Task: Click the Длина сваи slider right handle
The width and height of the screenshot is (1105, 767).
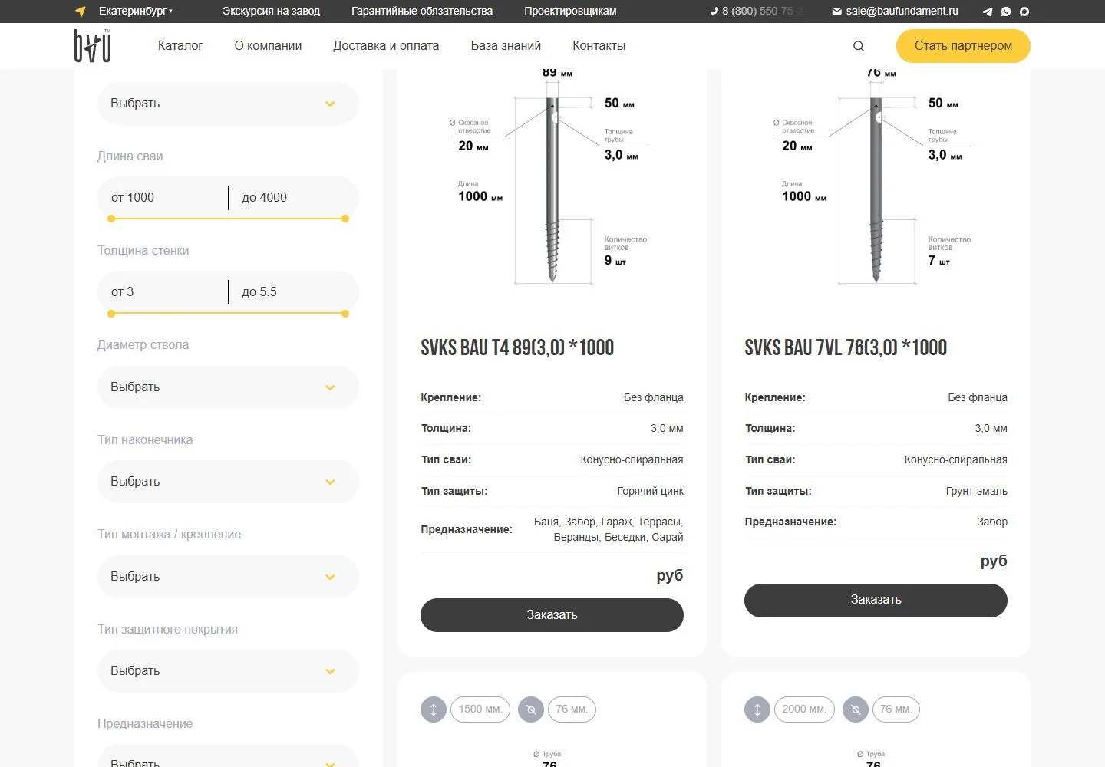Action: click(345, 219)
